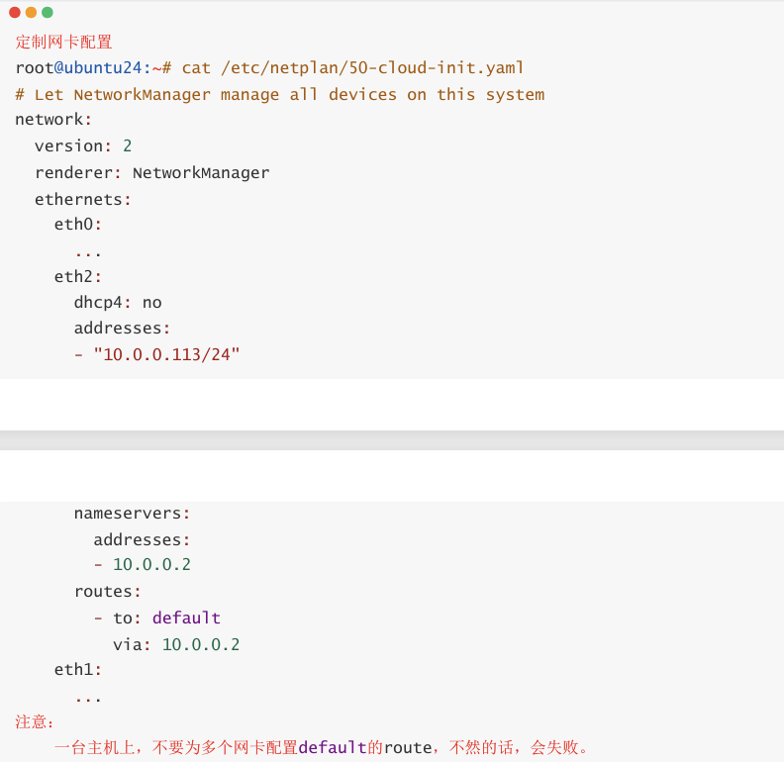The width and height of the screenshot is (784, 762).
Task: Click the orange minimize window dot
Action: point(31,13)
